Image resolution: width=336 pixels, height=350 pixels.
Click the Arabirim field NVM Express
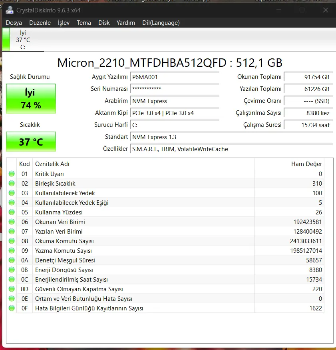(175, 101)
